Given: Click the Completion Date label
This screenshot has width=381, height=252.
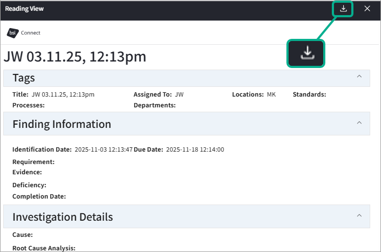Looking at the screenshot, I should click(x=39, y=196).
